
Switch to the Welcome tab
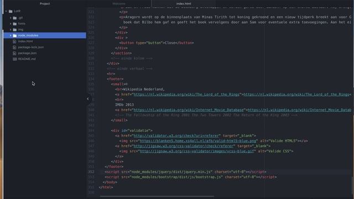coord(119,4)
